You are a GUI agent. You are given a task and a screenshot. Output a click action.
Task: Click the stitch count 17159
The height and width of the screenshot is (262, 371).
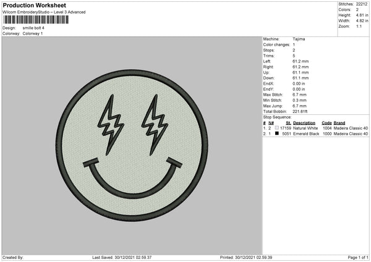pos(286,128)
